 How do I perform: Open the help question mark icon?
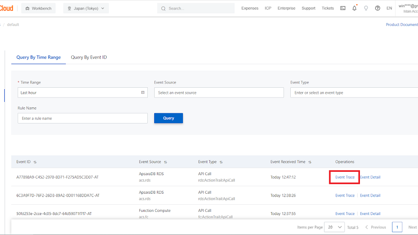(378, 8)
